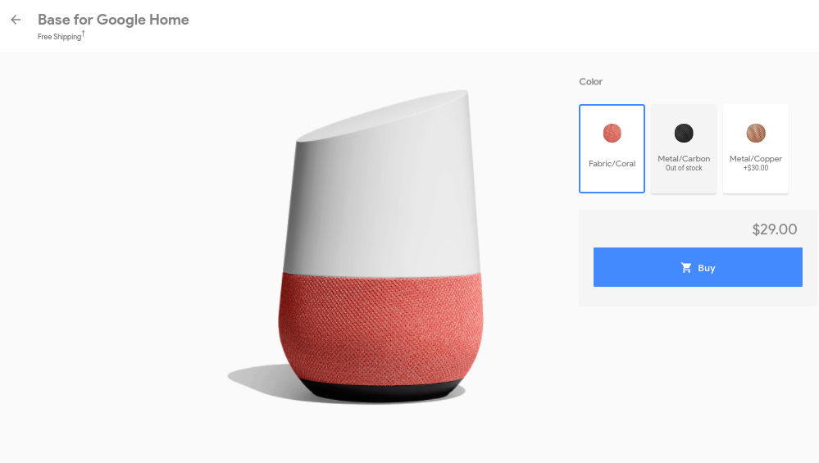Click the black bottom ring of the speaker
This screenshot has width=819, height=463.
(381, 393)
